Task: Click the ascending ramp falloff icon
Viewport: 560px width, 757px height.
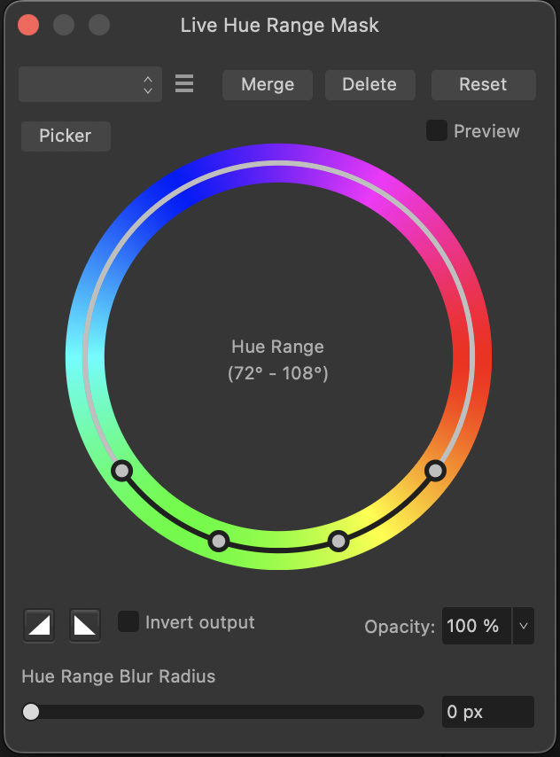Action: coord(39,626)
